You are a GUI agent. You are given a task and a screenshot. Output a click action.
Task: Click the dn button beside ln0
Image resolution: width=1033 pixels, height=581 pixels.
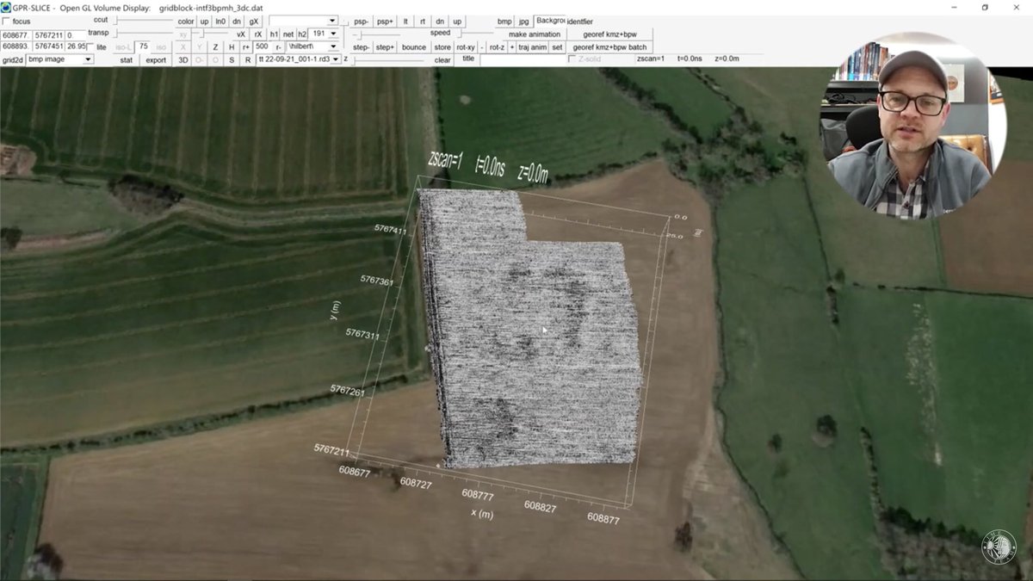pos(237,21)
